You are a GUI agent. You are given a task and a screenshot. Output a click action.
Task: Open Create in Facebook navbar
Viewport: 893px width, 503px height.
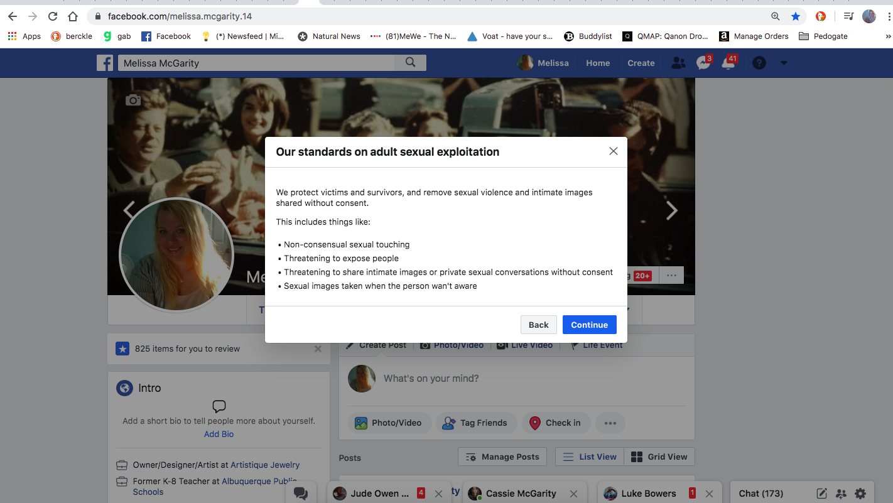pyautogui.click(x=641, y=63)
